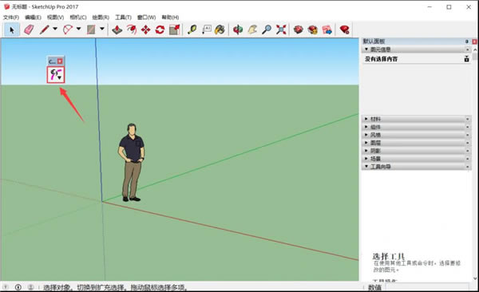Select the Offset tool
Image resolution: width=479 pixels, height=292 pixels.
(132, 30)
